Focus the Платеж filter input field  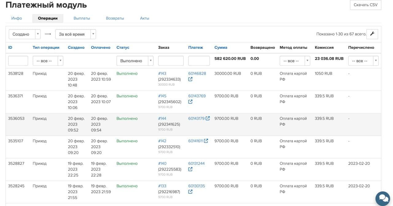199,61
